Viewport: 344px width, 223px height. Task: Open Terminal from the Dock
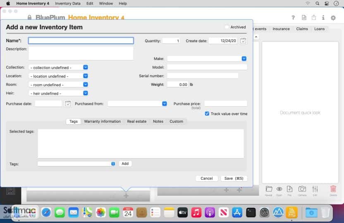pos(251,213)
